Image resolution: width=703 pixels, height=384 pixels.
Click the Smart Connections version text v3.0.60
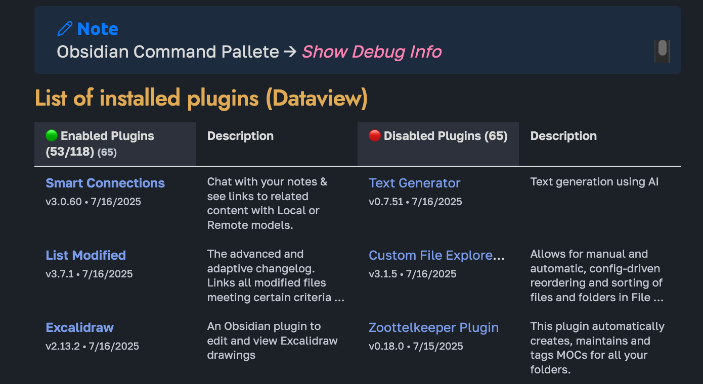[x=64, y=202]
